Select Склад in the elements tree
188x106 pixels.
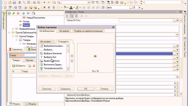click(26, 21)
